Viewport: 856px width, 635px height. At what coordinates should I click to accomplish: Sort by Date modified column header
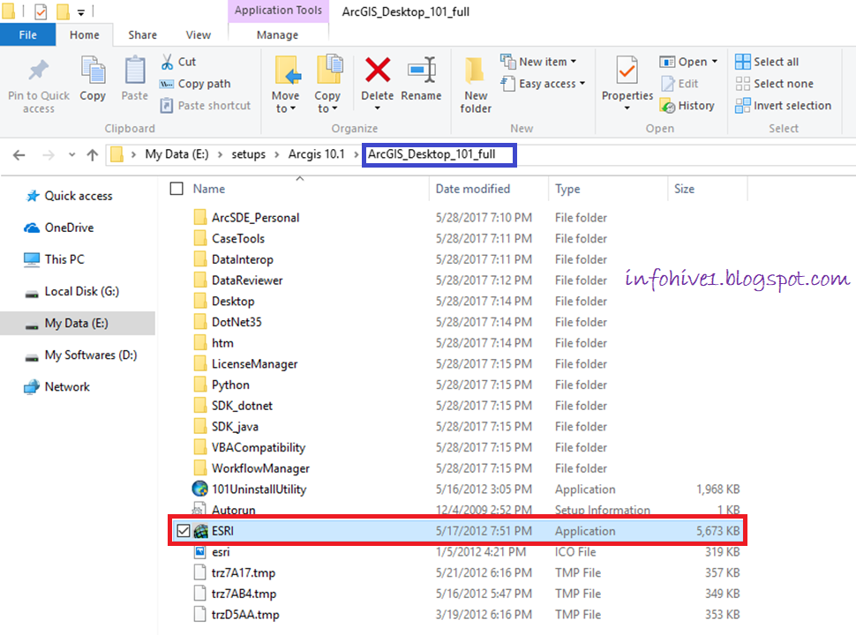pos(473,189)
